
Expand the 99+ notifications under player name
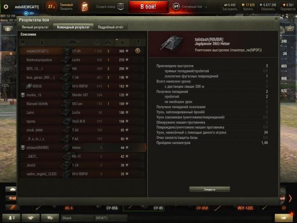29,13
